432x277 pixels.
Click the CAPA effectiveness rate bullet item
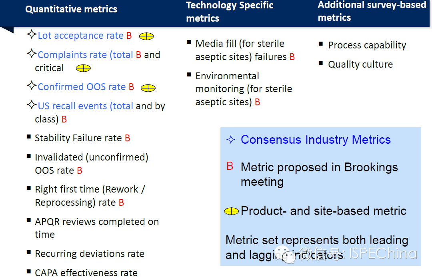(86, 273)
